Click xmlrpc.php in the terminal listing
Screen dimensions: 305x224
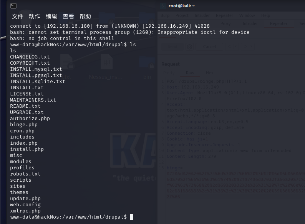point(25,211)
